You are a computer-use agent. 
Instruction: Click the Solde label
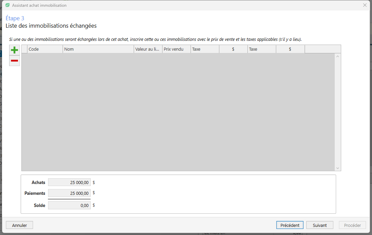[x=40, y=205]
